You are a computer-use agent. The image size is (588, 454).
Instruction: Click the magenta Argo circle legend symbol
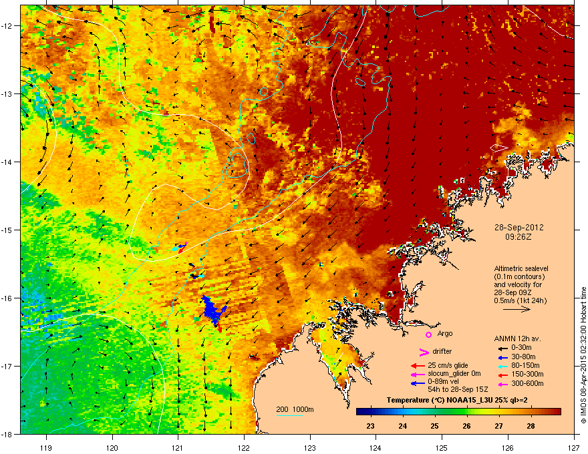pyautogui.click(x=428, y=334)
